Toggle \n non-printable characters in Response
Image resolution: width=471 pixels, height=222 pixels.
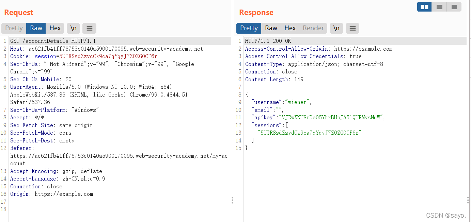tap(336, 28)
